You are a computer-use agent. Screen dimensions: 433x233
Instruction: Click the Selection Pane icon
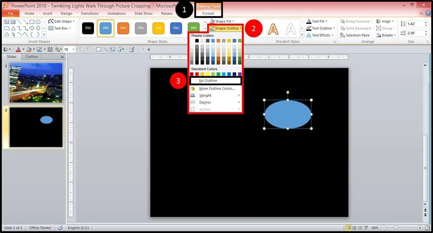343,35
